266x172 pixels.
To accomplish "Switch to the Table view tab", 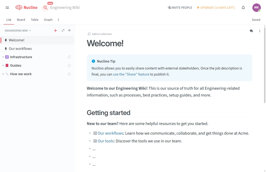I will click(x=35, y=20).
